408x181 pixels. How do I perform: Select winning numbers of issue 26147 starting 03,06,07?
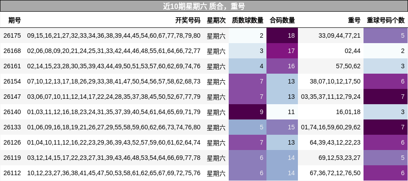point(114,97)
